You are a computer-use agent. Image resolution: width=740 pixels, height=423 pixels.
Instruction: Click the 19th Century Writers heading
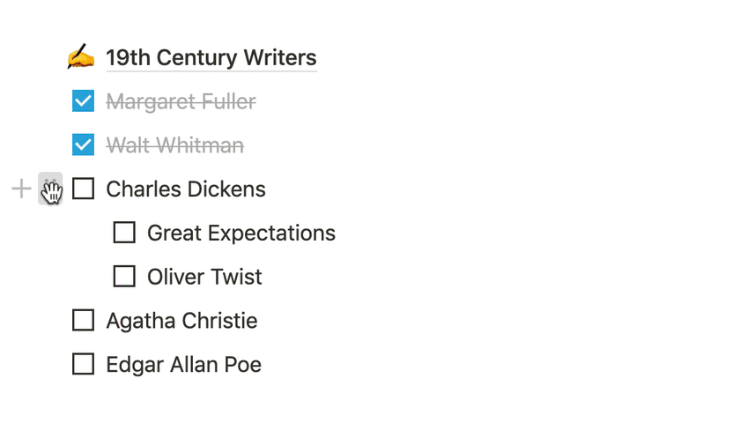[x=211, y=58]
